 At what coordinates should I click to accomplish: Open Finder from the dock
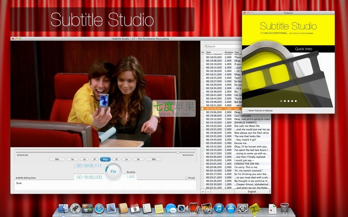coord(63,208)
